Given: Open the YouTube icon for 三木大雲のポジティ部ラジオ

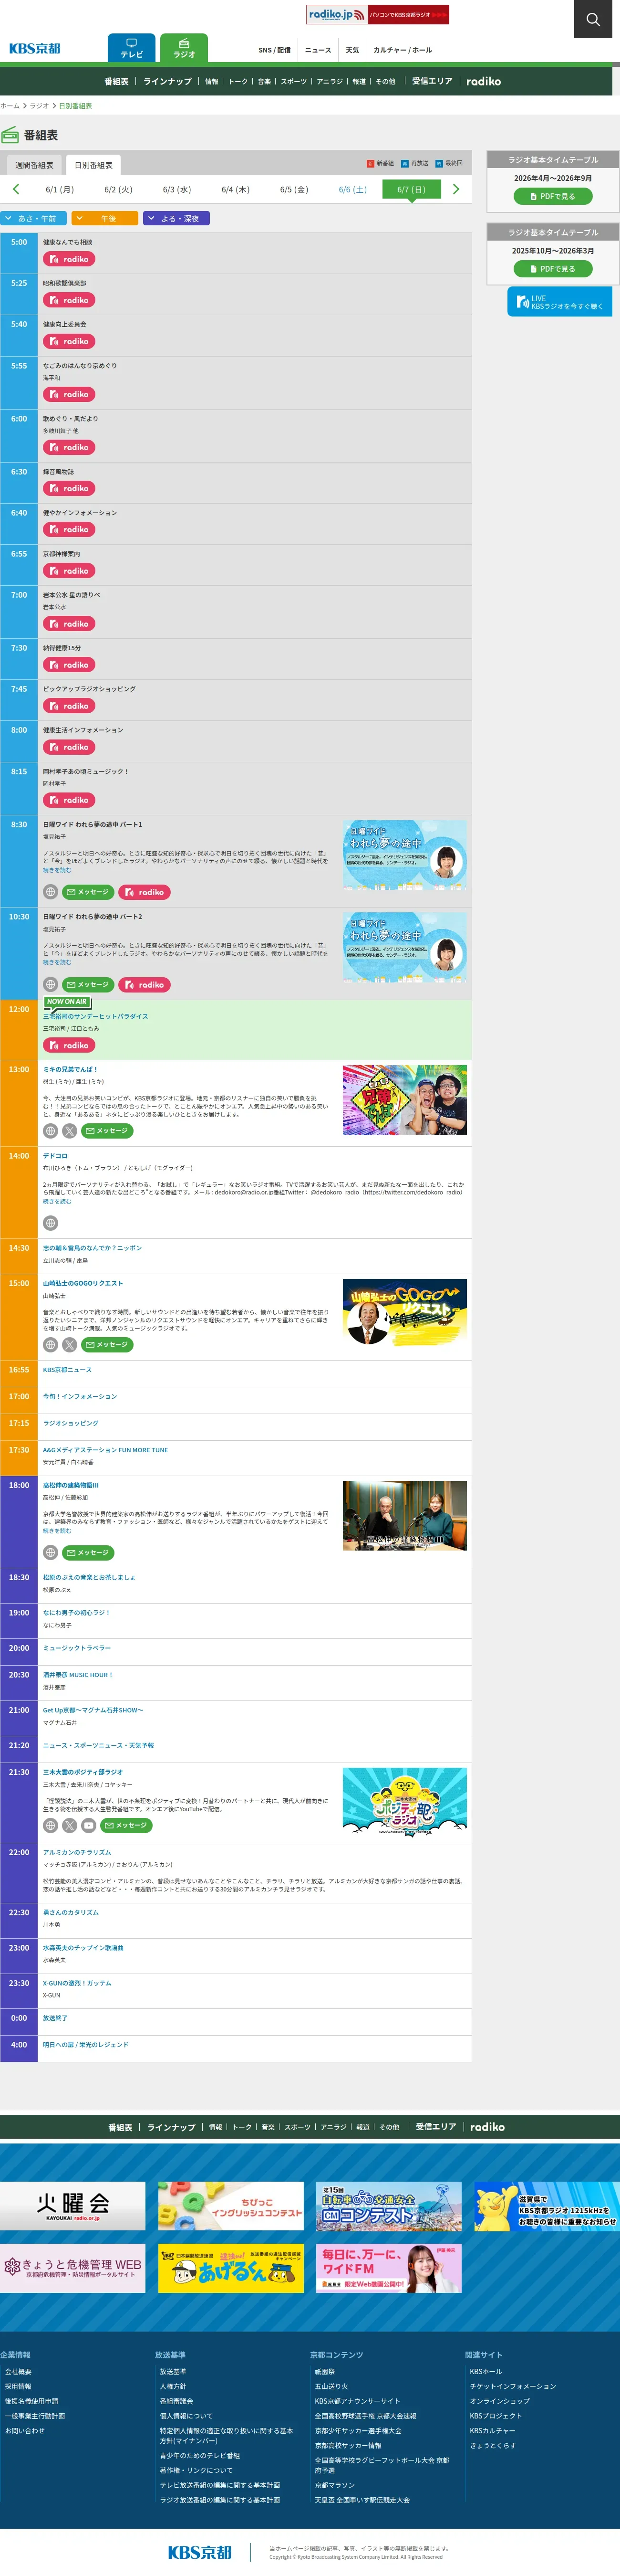Looking at the screenshot, I should (89, 1825).
